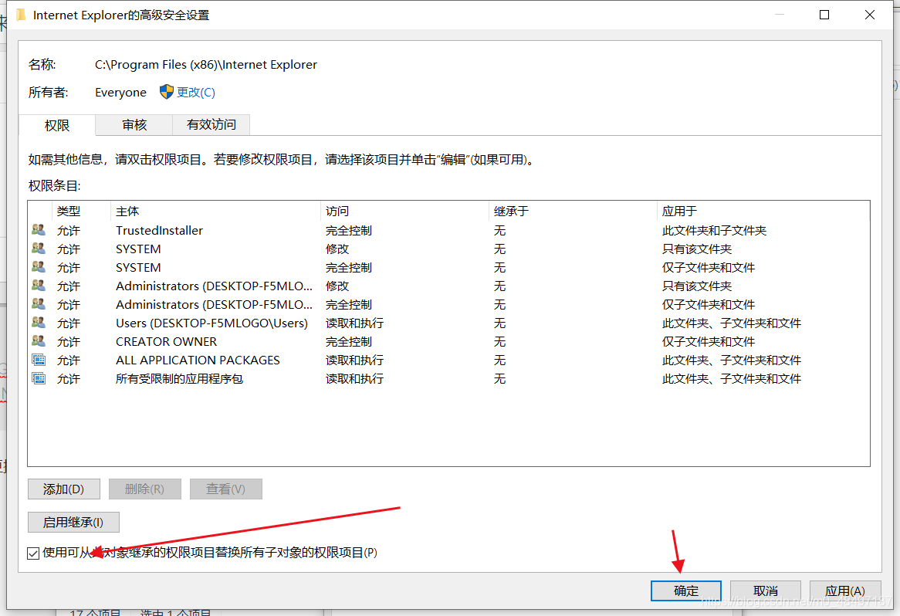The height and width of the screenshot is (616, 900).
Task: Click the shield icon beside 更改(C)
Action: tap(167, 92)
